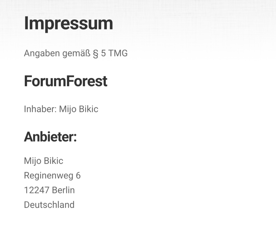The image size is (276, 226).
Task: Click the "Anbieter:" heading
Action: point(50,137)
